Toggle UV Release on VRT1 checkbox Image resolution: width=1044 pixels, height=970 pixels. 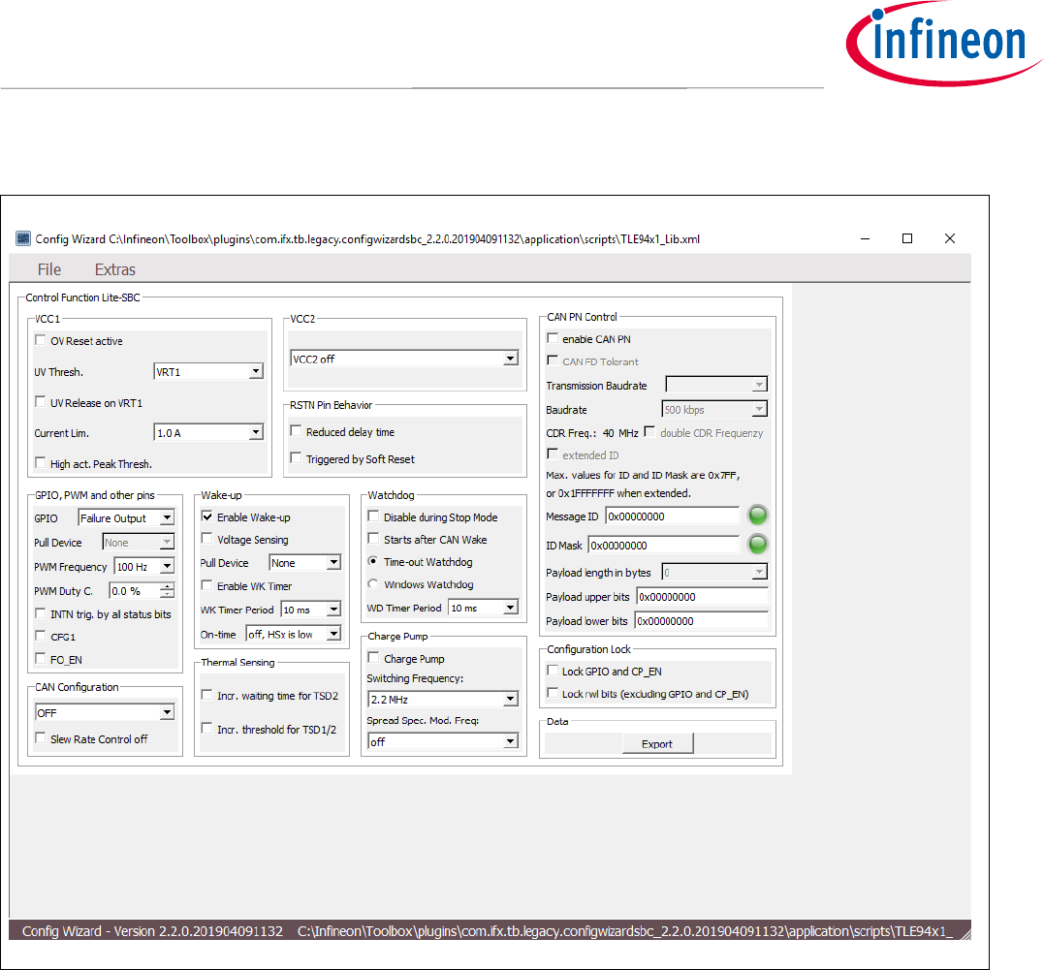[x=40, y=402]
